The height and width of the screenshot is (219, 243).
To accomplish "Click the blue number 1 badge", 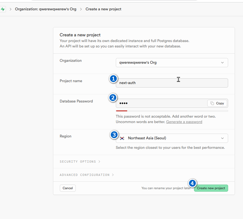I will pyautogui.click(x=113, y=79).
